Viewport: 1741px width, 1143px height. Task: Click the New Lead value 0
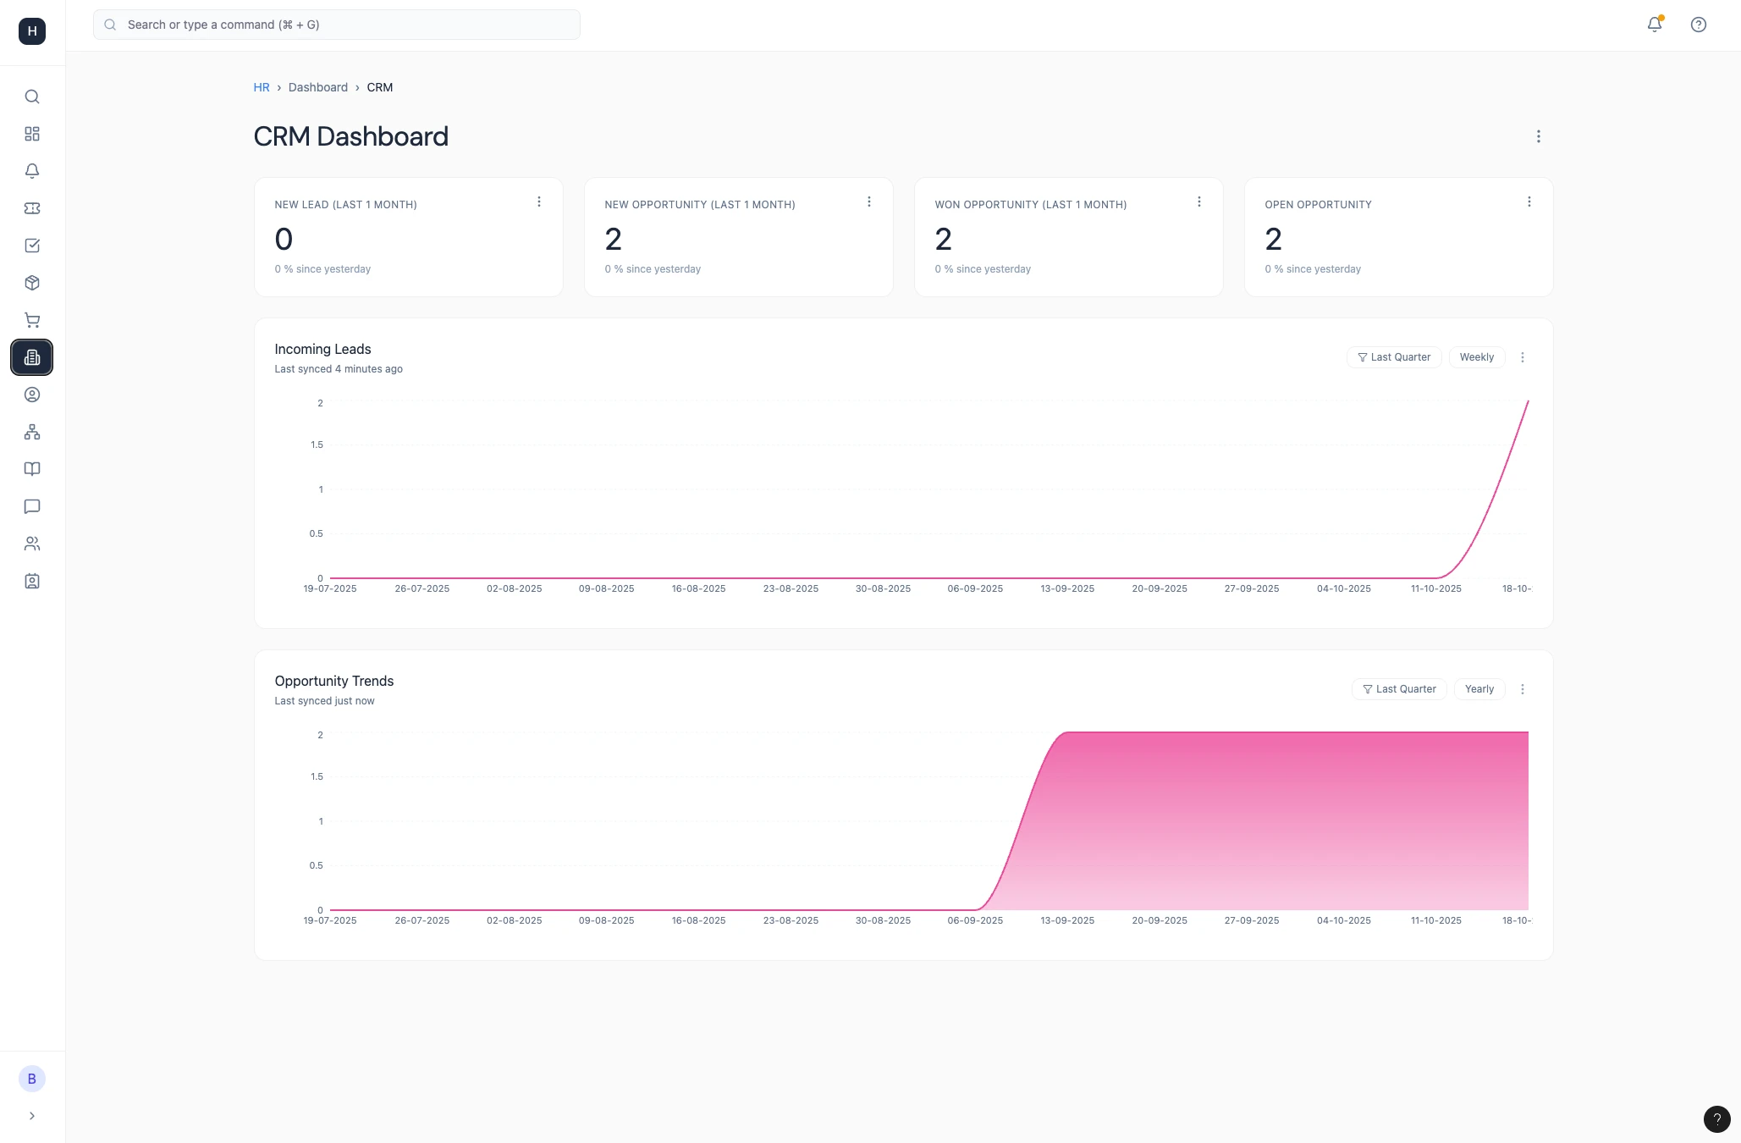284,240
